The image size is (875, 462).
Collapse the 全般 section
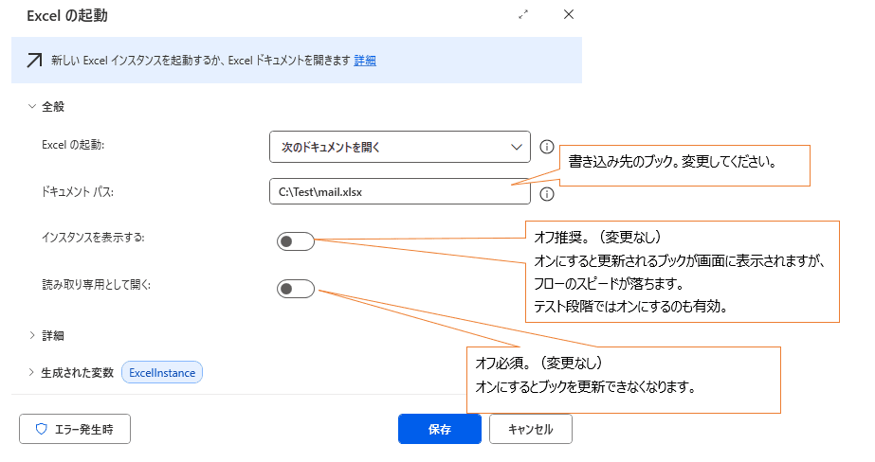coord(32,106)
